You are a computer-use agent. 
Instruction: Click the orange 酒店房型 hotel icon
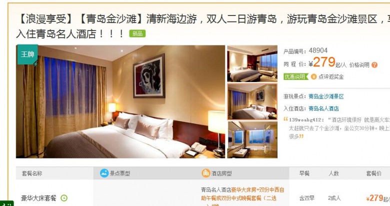tap(205, 173)
